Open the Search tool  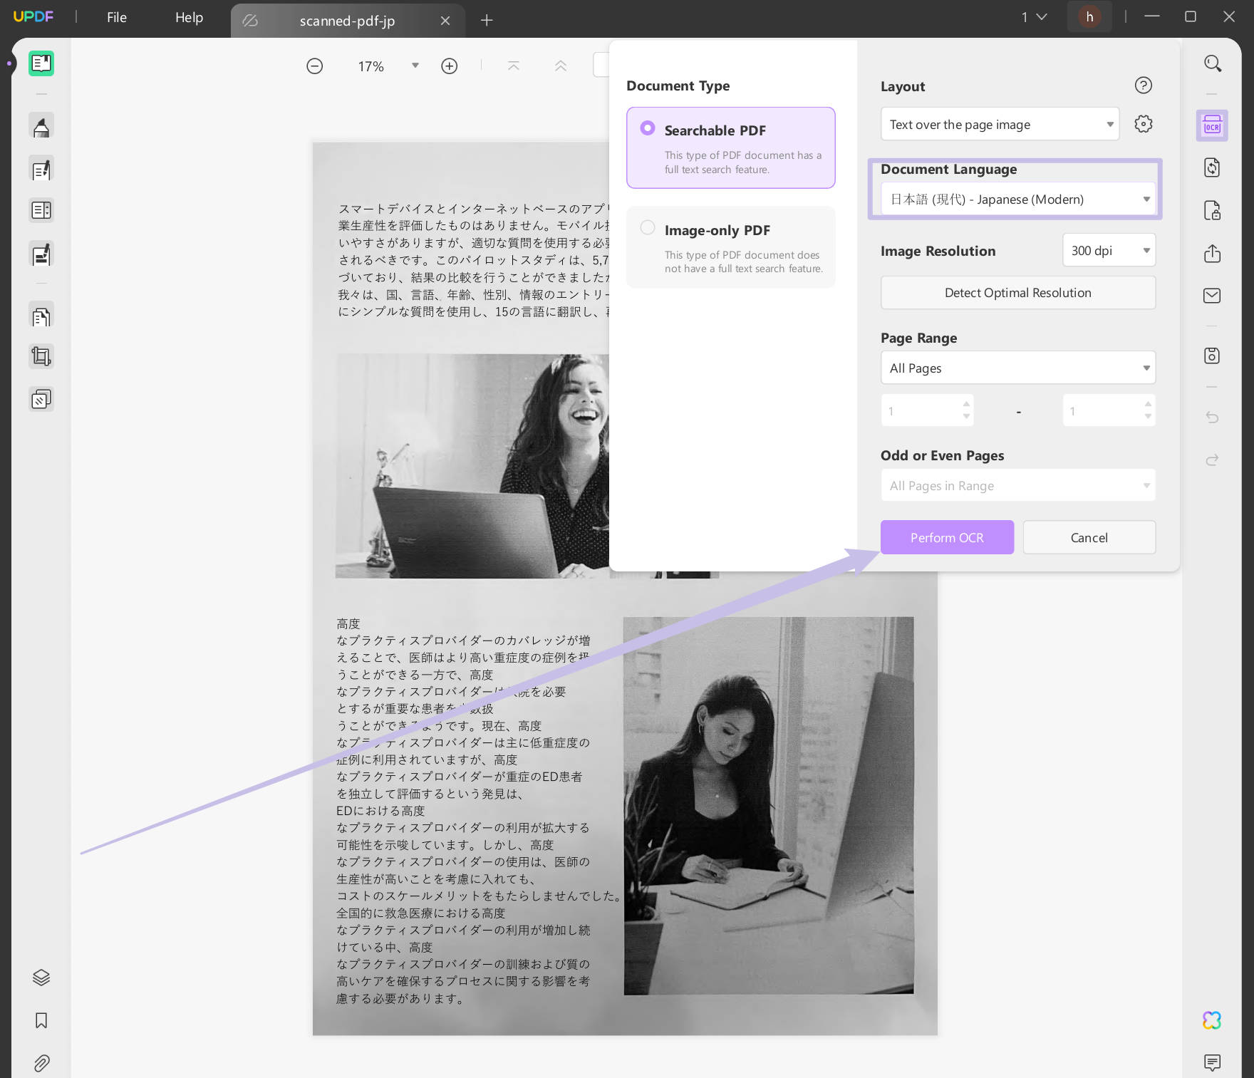1212,63
